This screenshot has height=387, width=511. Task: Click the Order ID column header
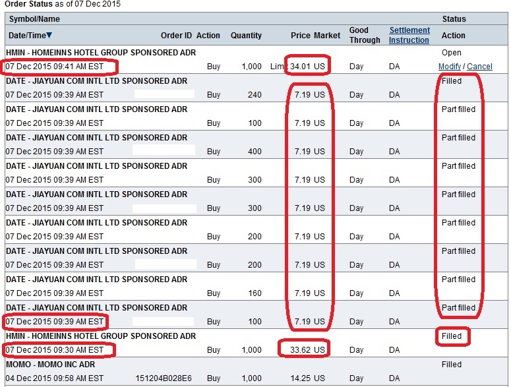point(176,35)
